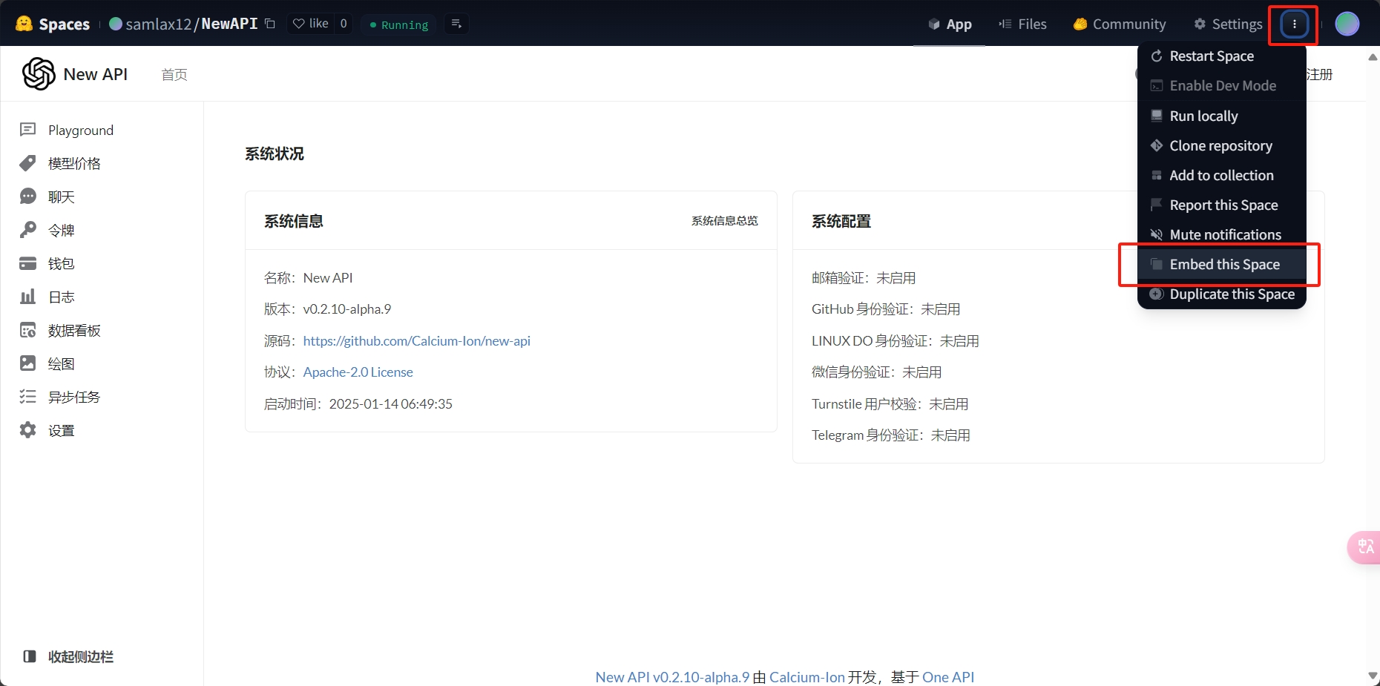
Task: Open 令牌 token key item
Action: point(47,230)
